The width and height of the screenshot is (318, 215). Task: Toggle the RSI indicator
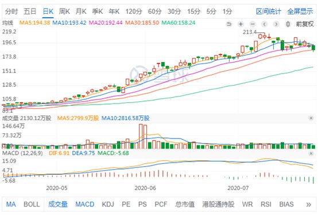click(x=266, y=204)
